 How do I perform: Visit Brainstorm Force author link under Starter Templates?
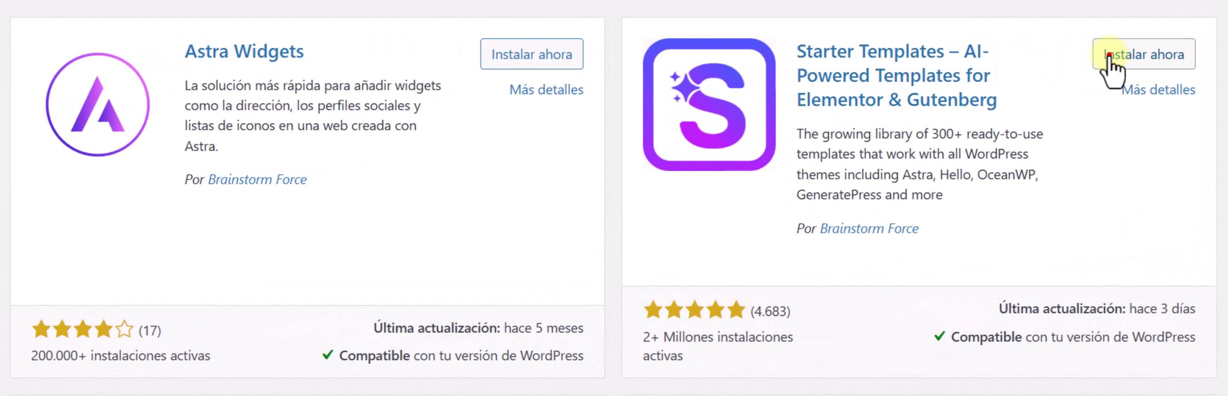(869, 229)
